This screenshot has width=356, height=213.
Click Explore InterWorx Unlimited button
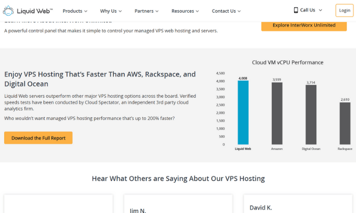pos(304,25)
